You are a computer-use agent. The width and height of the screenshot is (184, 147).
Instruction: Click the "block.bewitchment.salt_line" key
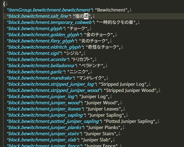point(39,16)
